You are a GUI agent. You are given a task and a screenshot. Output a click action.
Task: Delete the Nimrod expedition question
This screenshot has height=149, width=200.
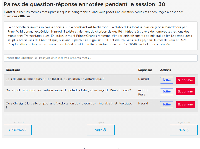(x=185, y=80)
